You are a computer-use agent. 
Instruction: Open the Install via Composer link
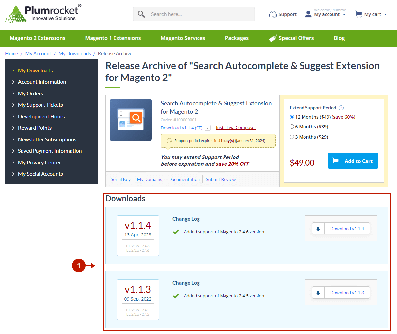point(236,128)
